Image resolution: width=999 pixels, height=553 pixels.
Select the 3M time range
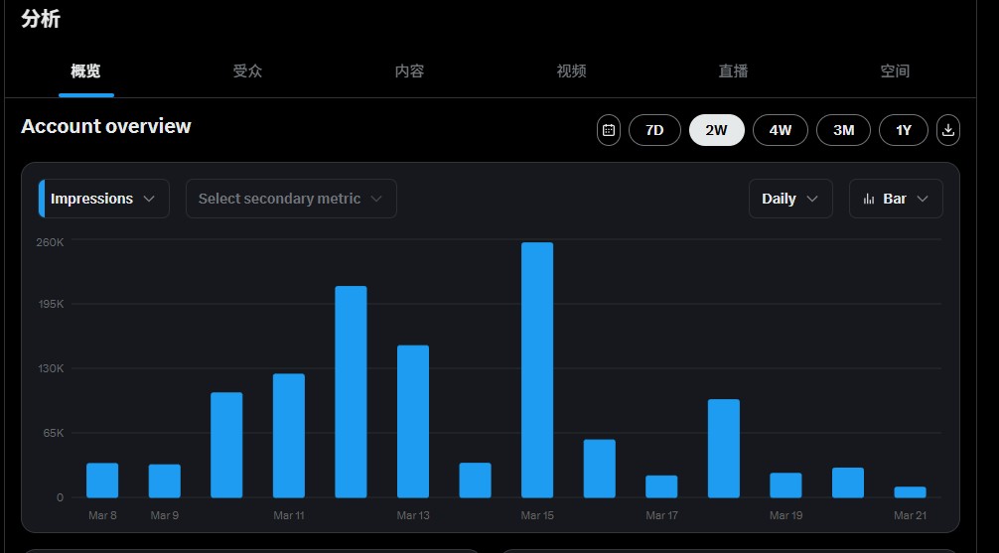point(843,130)
